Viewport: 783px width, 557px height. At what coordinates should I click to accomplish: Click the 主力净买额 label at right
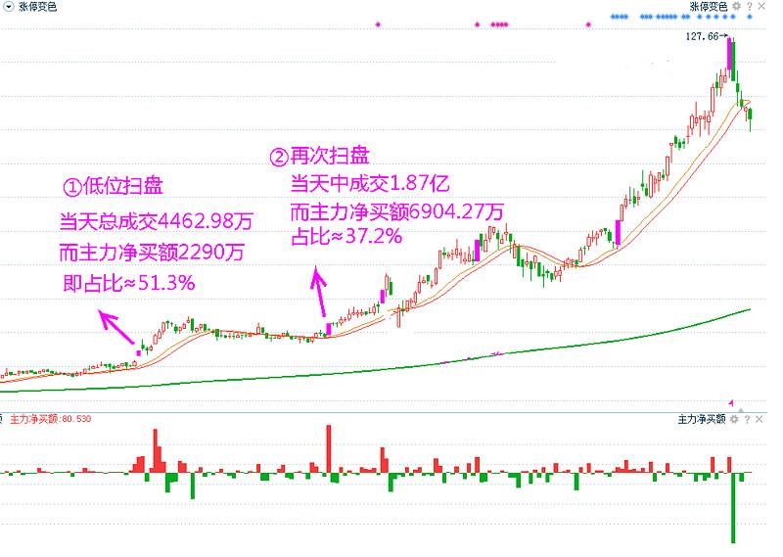point(702,419)
